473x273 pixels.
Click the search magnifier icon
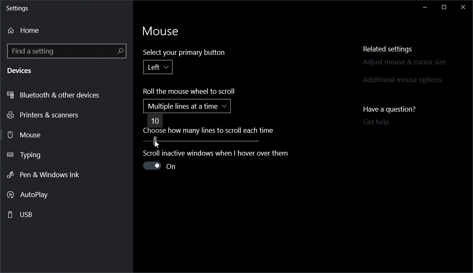[120, 51]
